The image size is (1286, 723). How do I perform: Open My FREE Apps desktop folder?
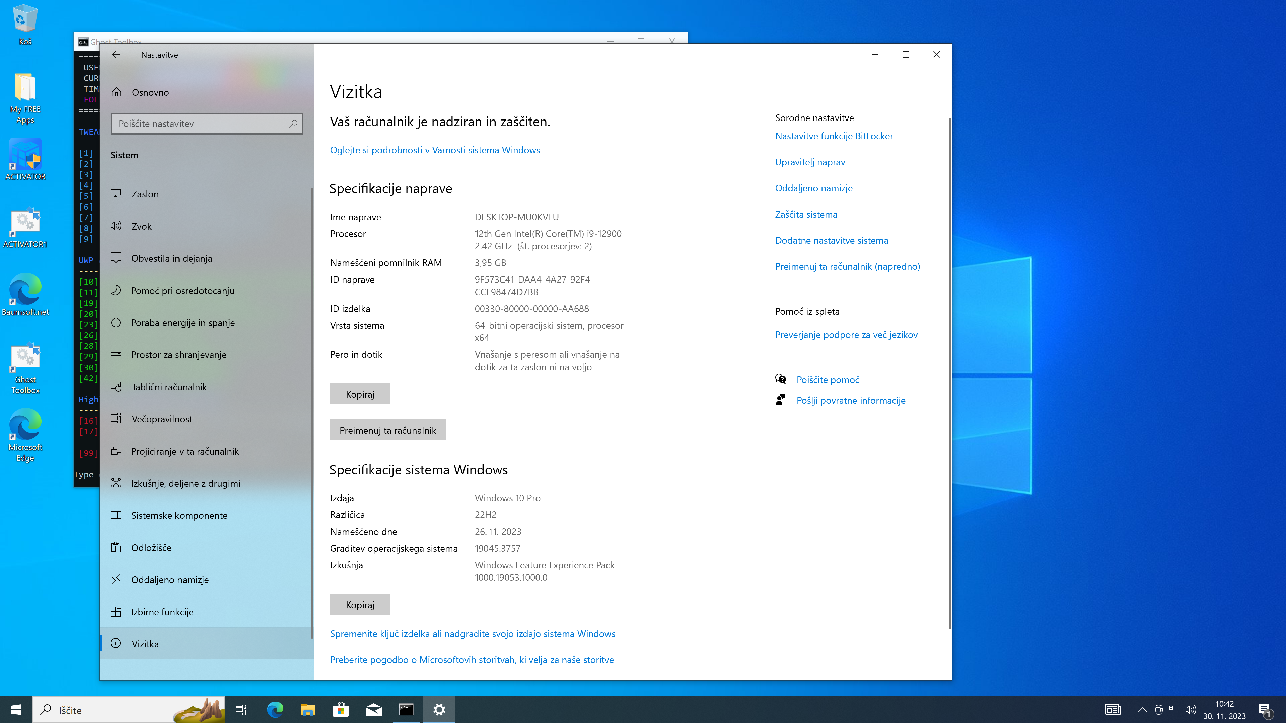(25, 98)
